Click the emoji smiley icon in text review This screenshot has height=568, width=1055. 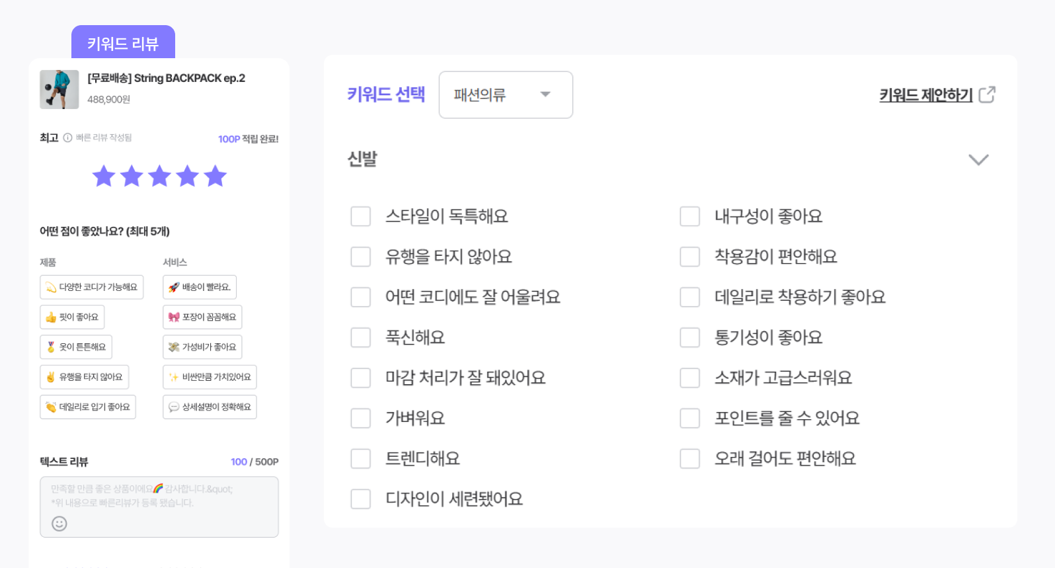click(59, 524)
